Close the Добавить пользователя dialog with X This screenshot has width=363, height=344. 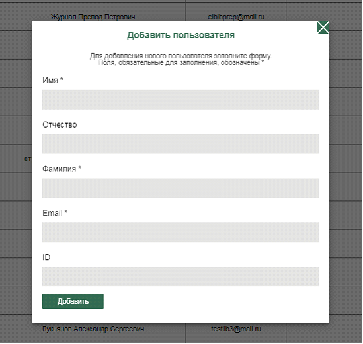point(323,28)
